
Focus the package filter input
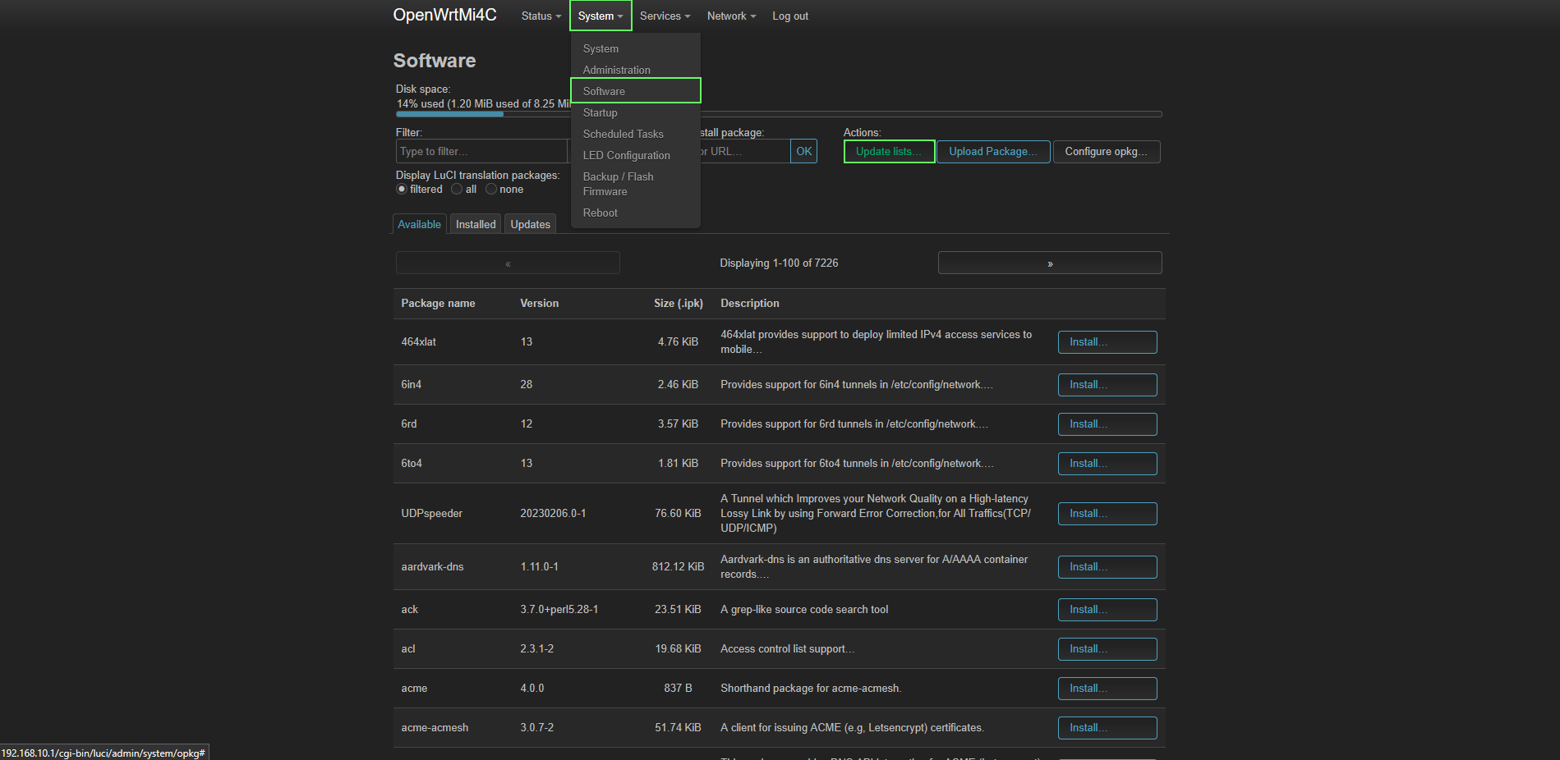[481, 151]
